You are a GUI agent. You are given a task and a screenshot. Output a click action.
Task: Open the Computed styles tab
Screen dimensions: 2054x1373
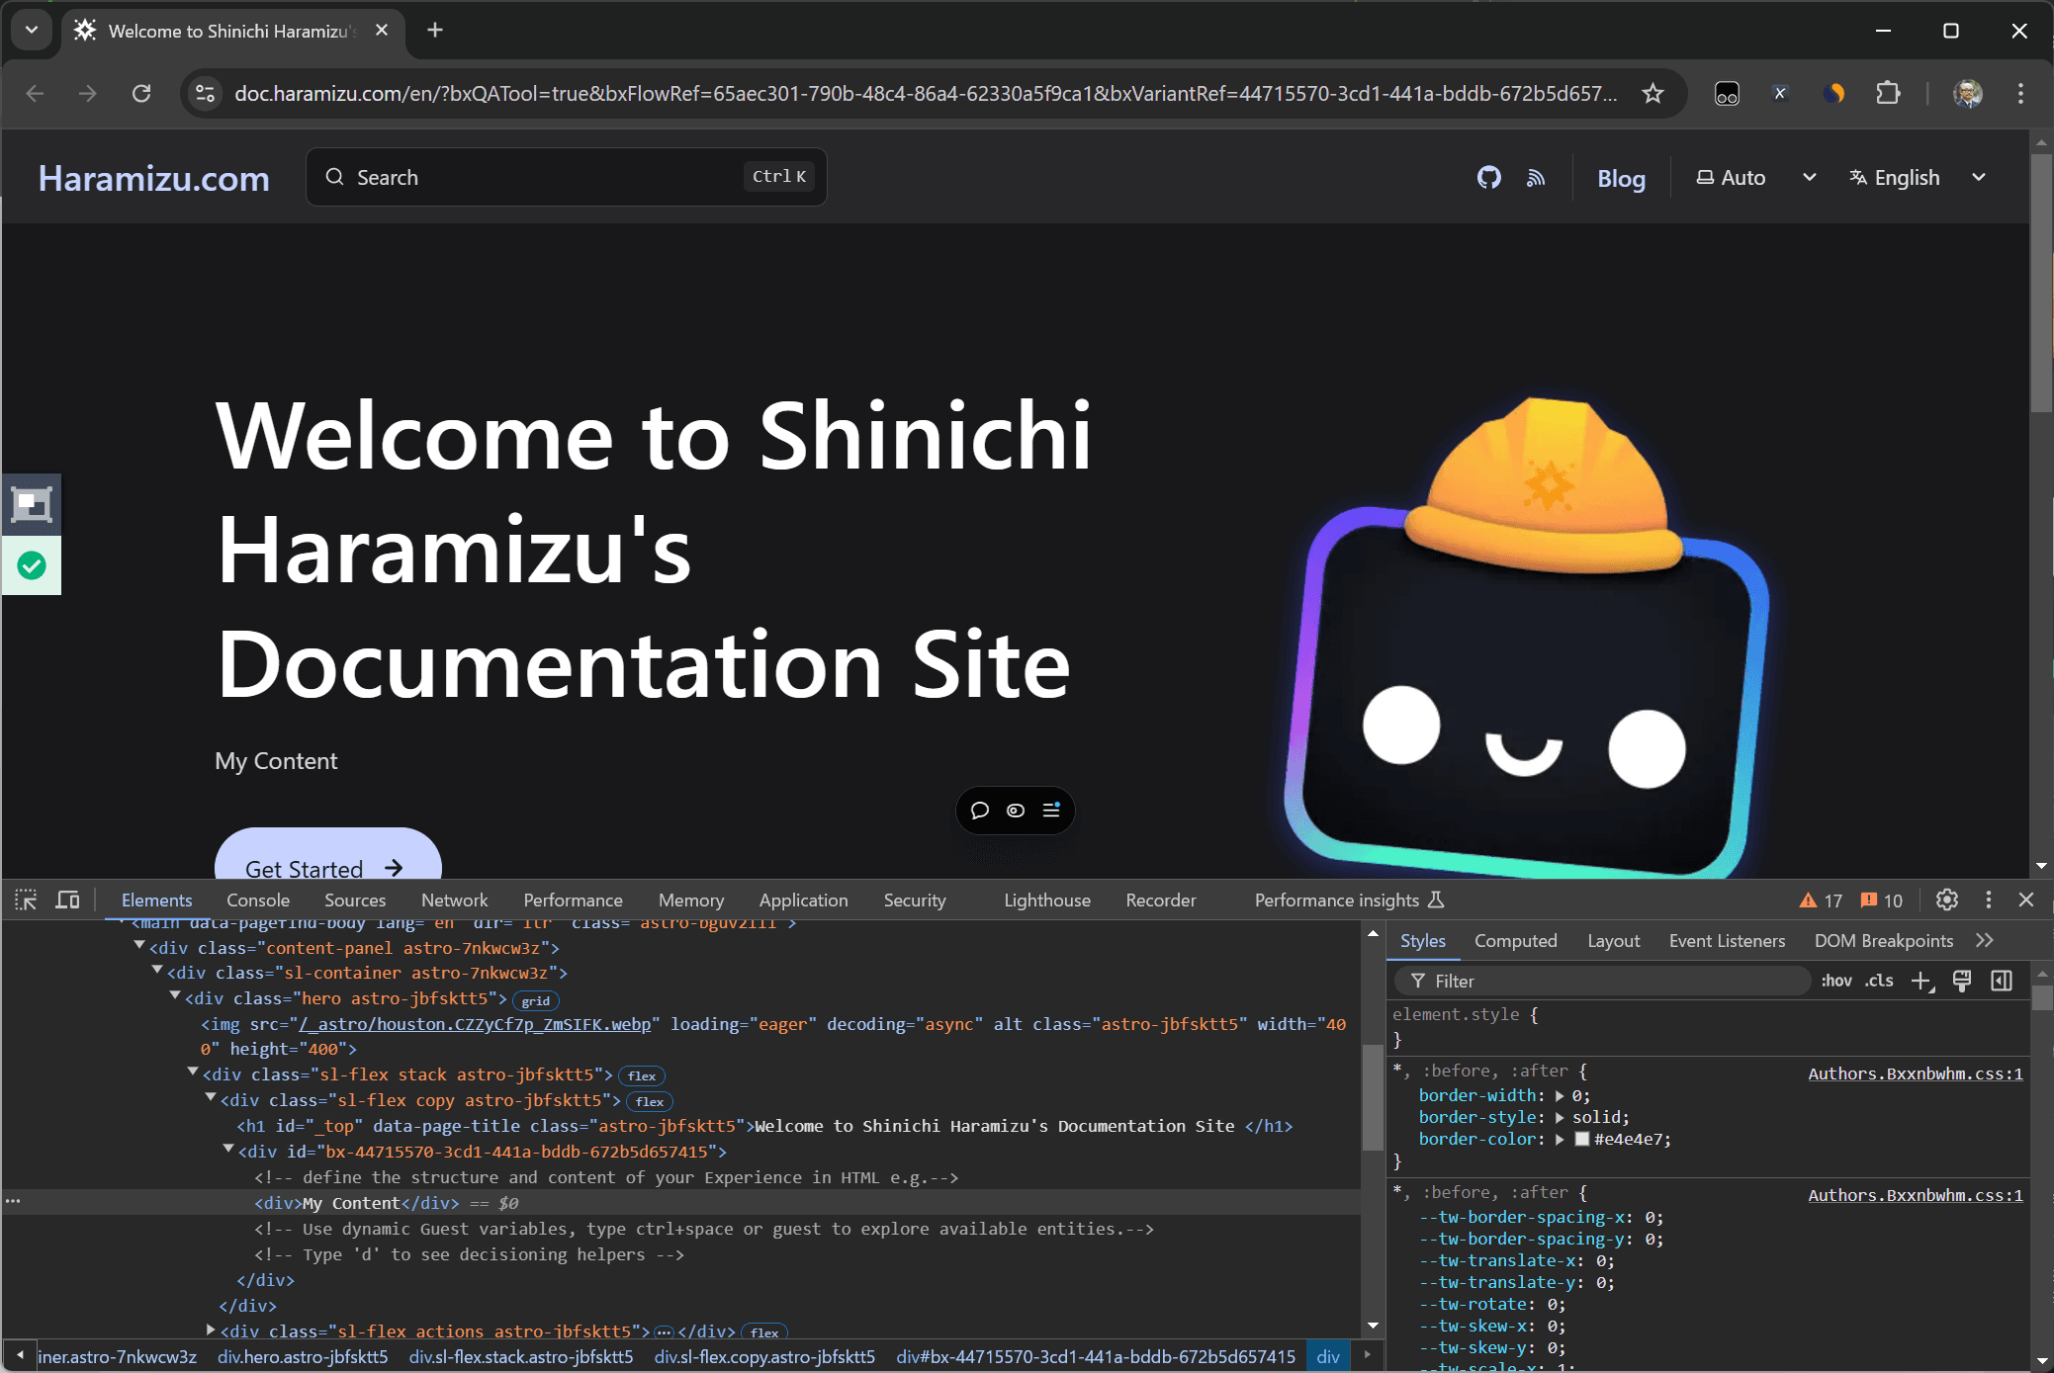pos(1515,941)
